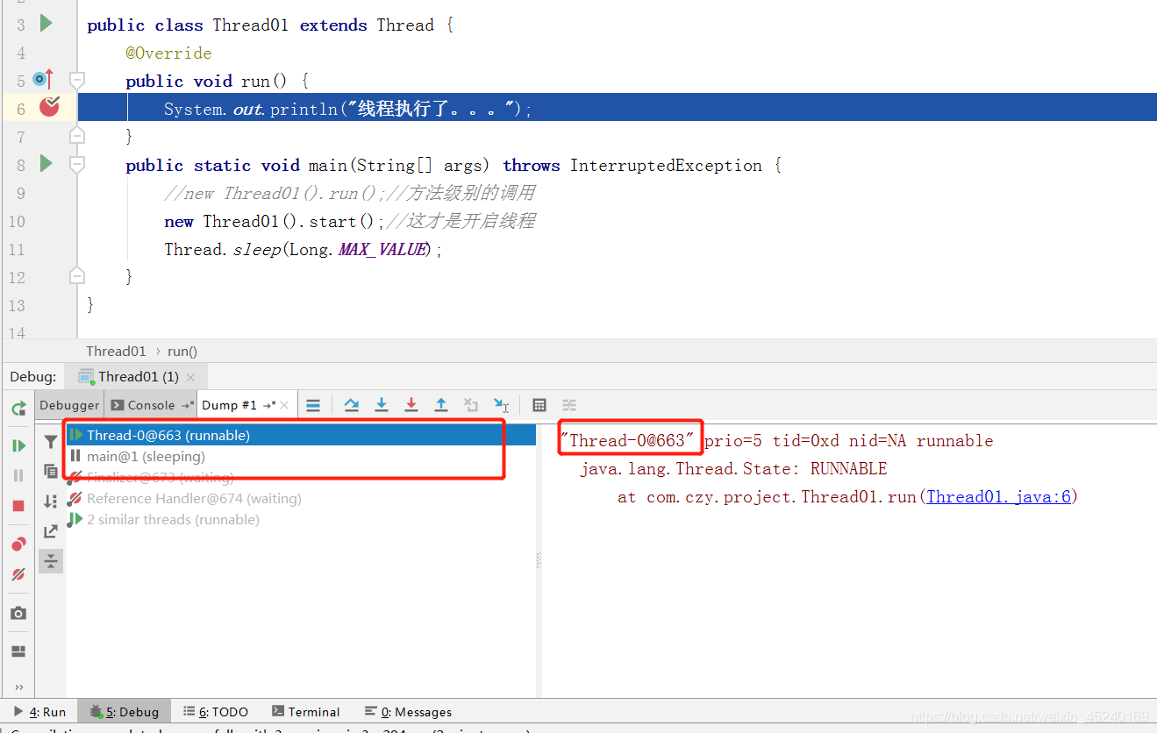Select Reference Handler@674 (waiting) thread

301,498
